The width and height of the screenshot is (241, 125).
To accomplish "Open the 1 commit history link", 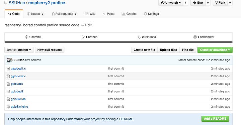I will [x=33, y=37].
